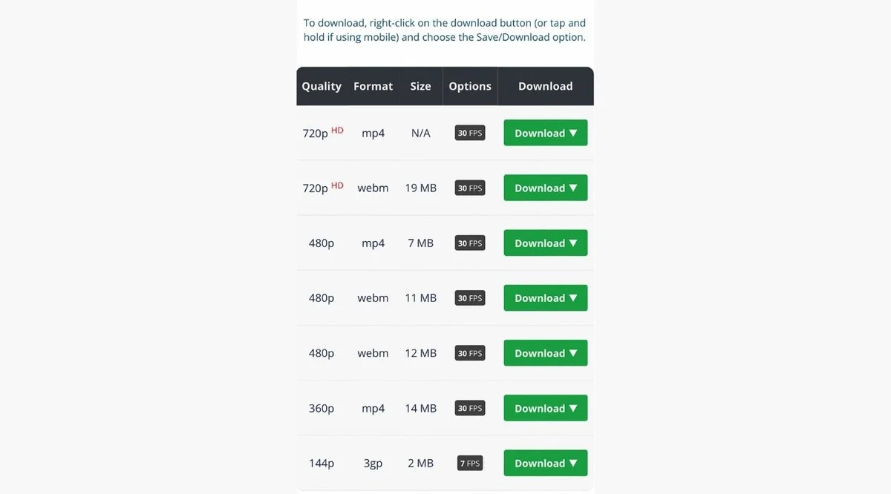Screen dimensions: 891x494
Task: Download the 480p webm 11 MB file
Action: 546,298
